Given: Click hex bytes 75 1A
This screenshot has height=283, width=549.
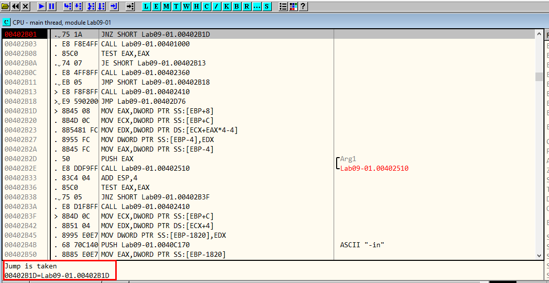Looking at the screenshot, I should [x=73, y=34].
